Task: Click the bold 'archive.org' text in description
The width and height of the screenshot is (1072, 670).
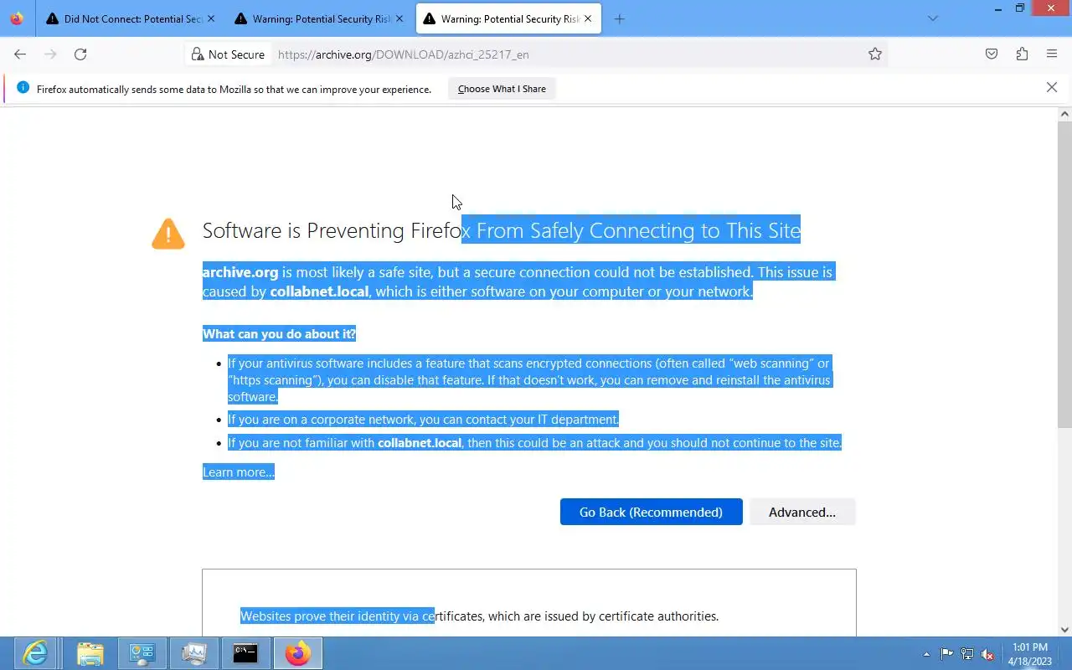Action: click(x=240, y=272)
